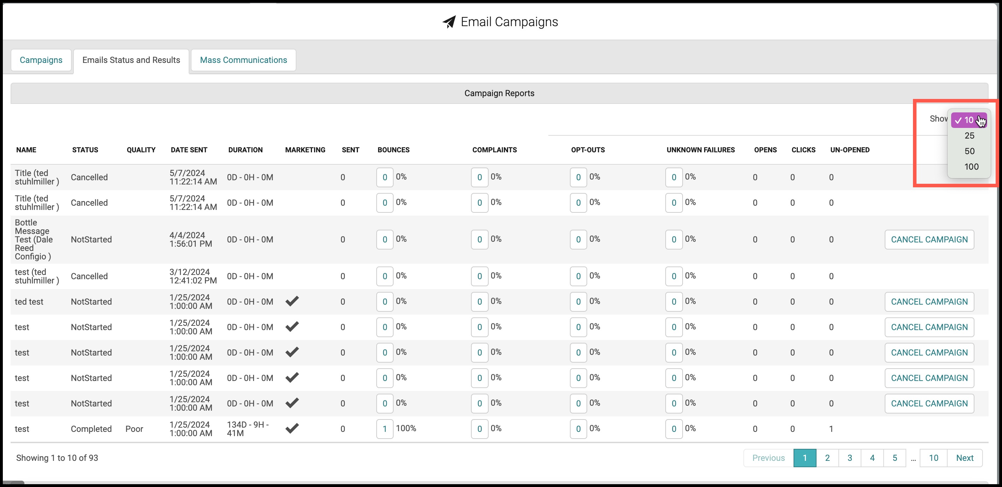Image resolution: width=1002 pixels, height=487 pixels.
Task: Click 'Bottle Message Test (Dale Reed Configio )' name
Action: click(x=34, y=240)
